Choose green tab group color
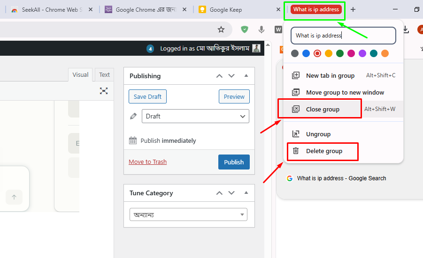423x258 pixels. click(340, 53)
